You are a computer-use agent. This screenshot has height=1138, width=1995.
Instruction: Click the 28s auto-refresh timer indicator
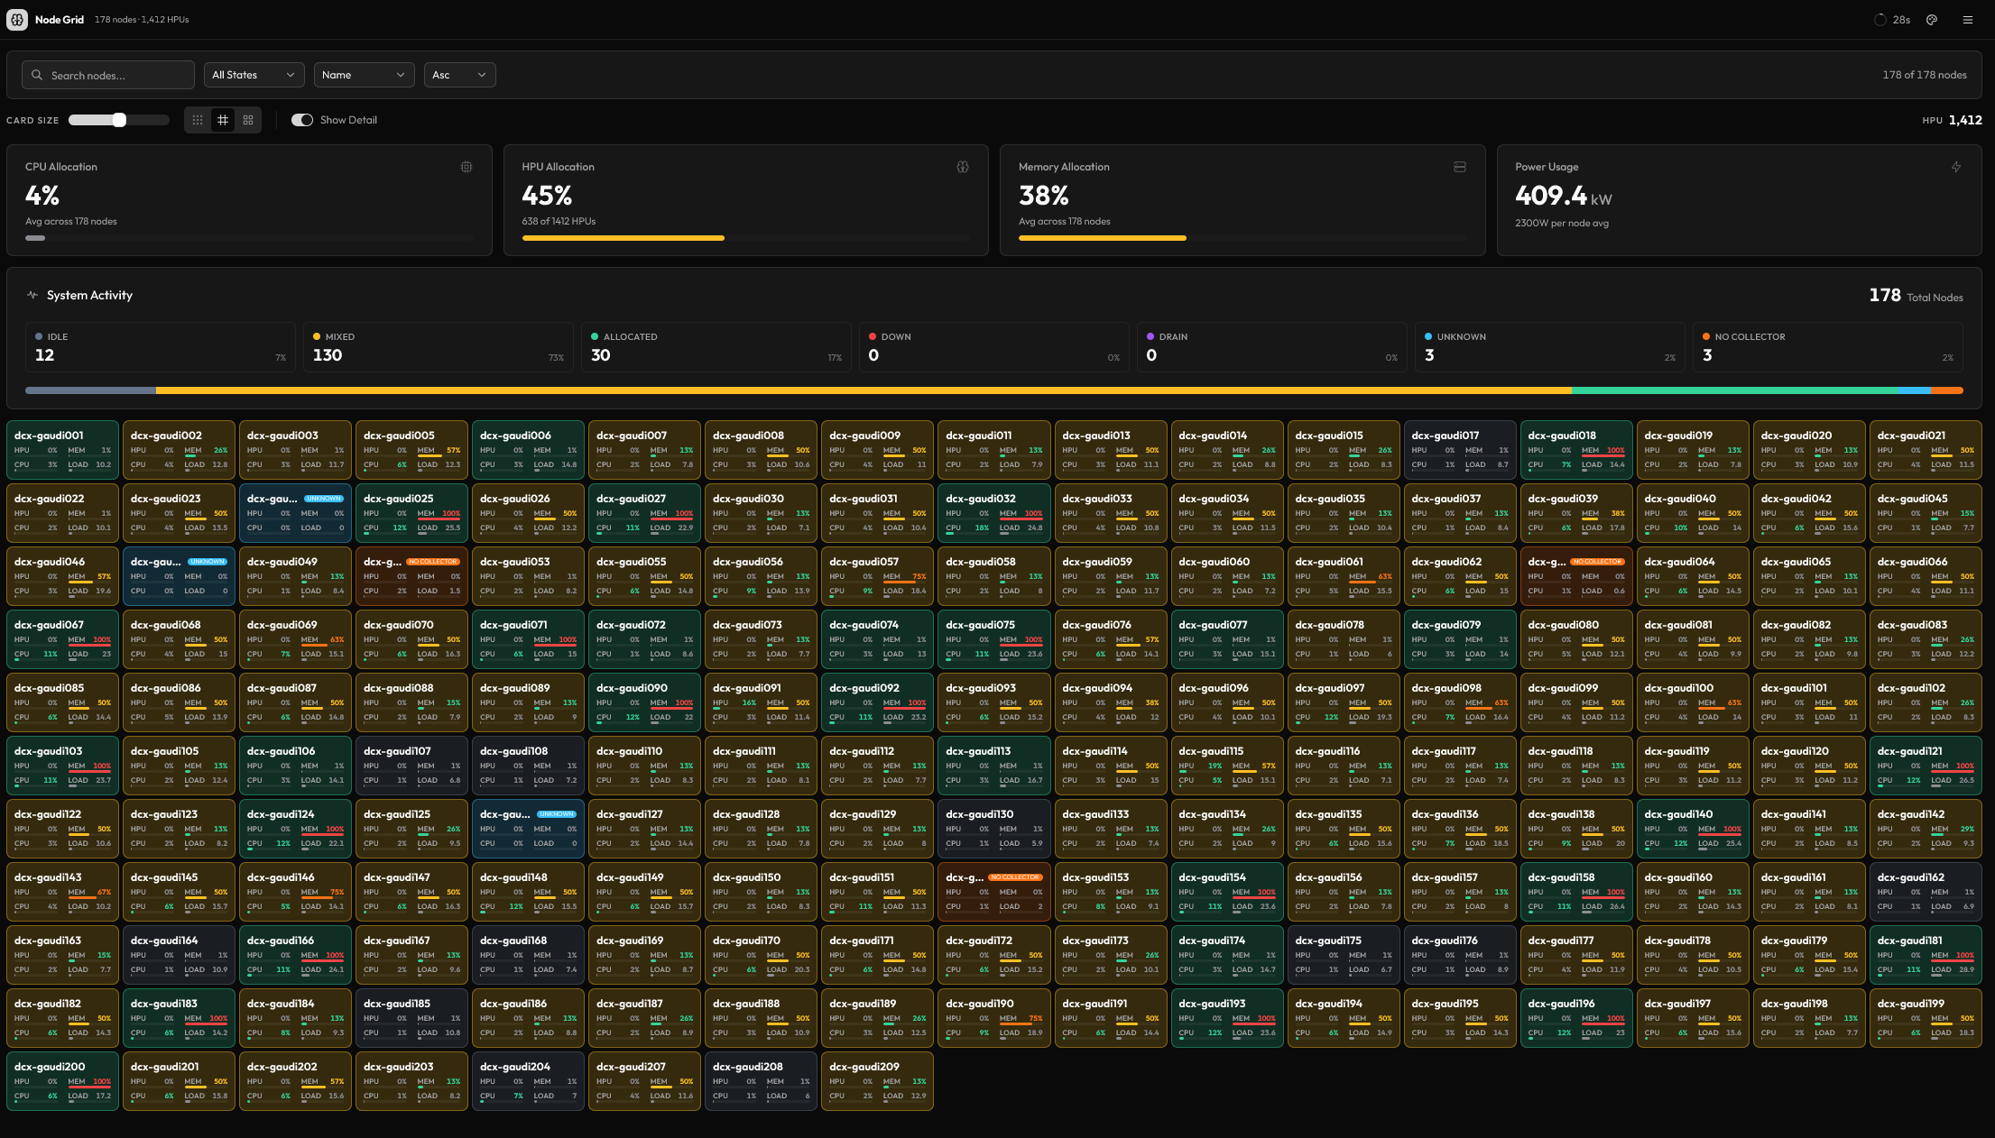pos(1892,20)
